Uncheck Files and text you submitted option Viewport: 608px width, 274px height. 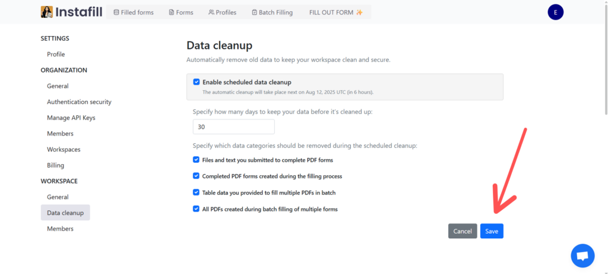196,159
